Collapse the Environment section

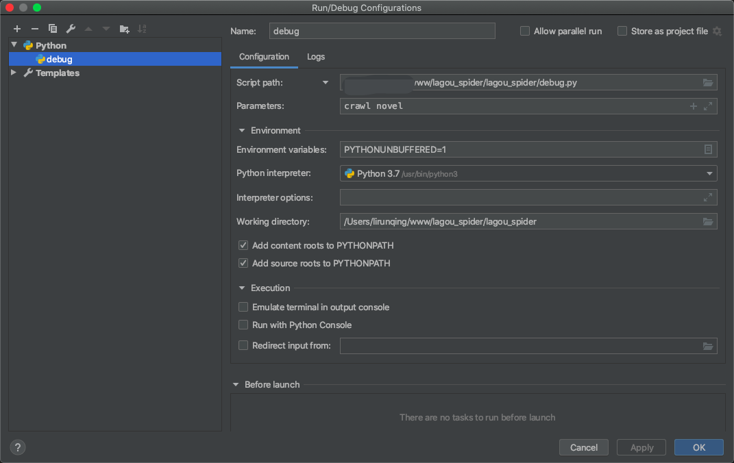click(242, 130)
